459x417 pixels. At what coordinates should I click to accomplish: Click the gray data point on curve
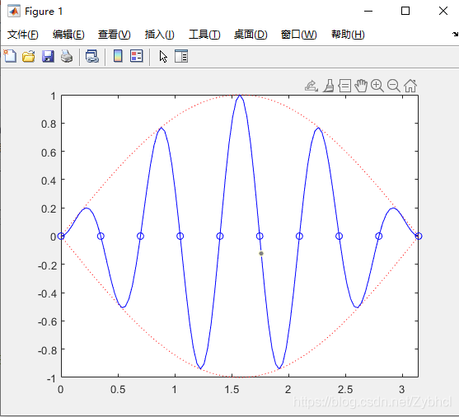[261, 253]
